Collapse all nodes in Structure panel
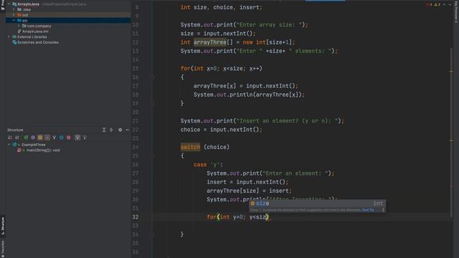 pos(111,130)
